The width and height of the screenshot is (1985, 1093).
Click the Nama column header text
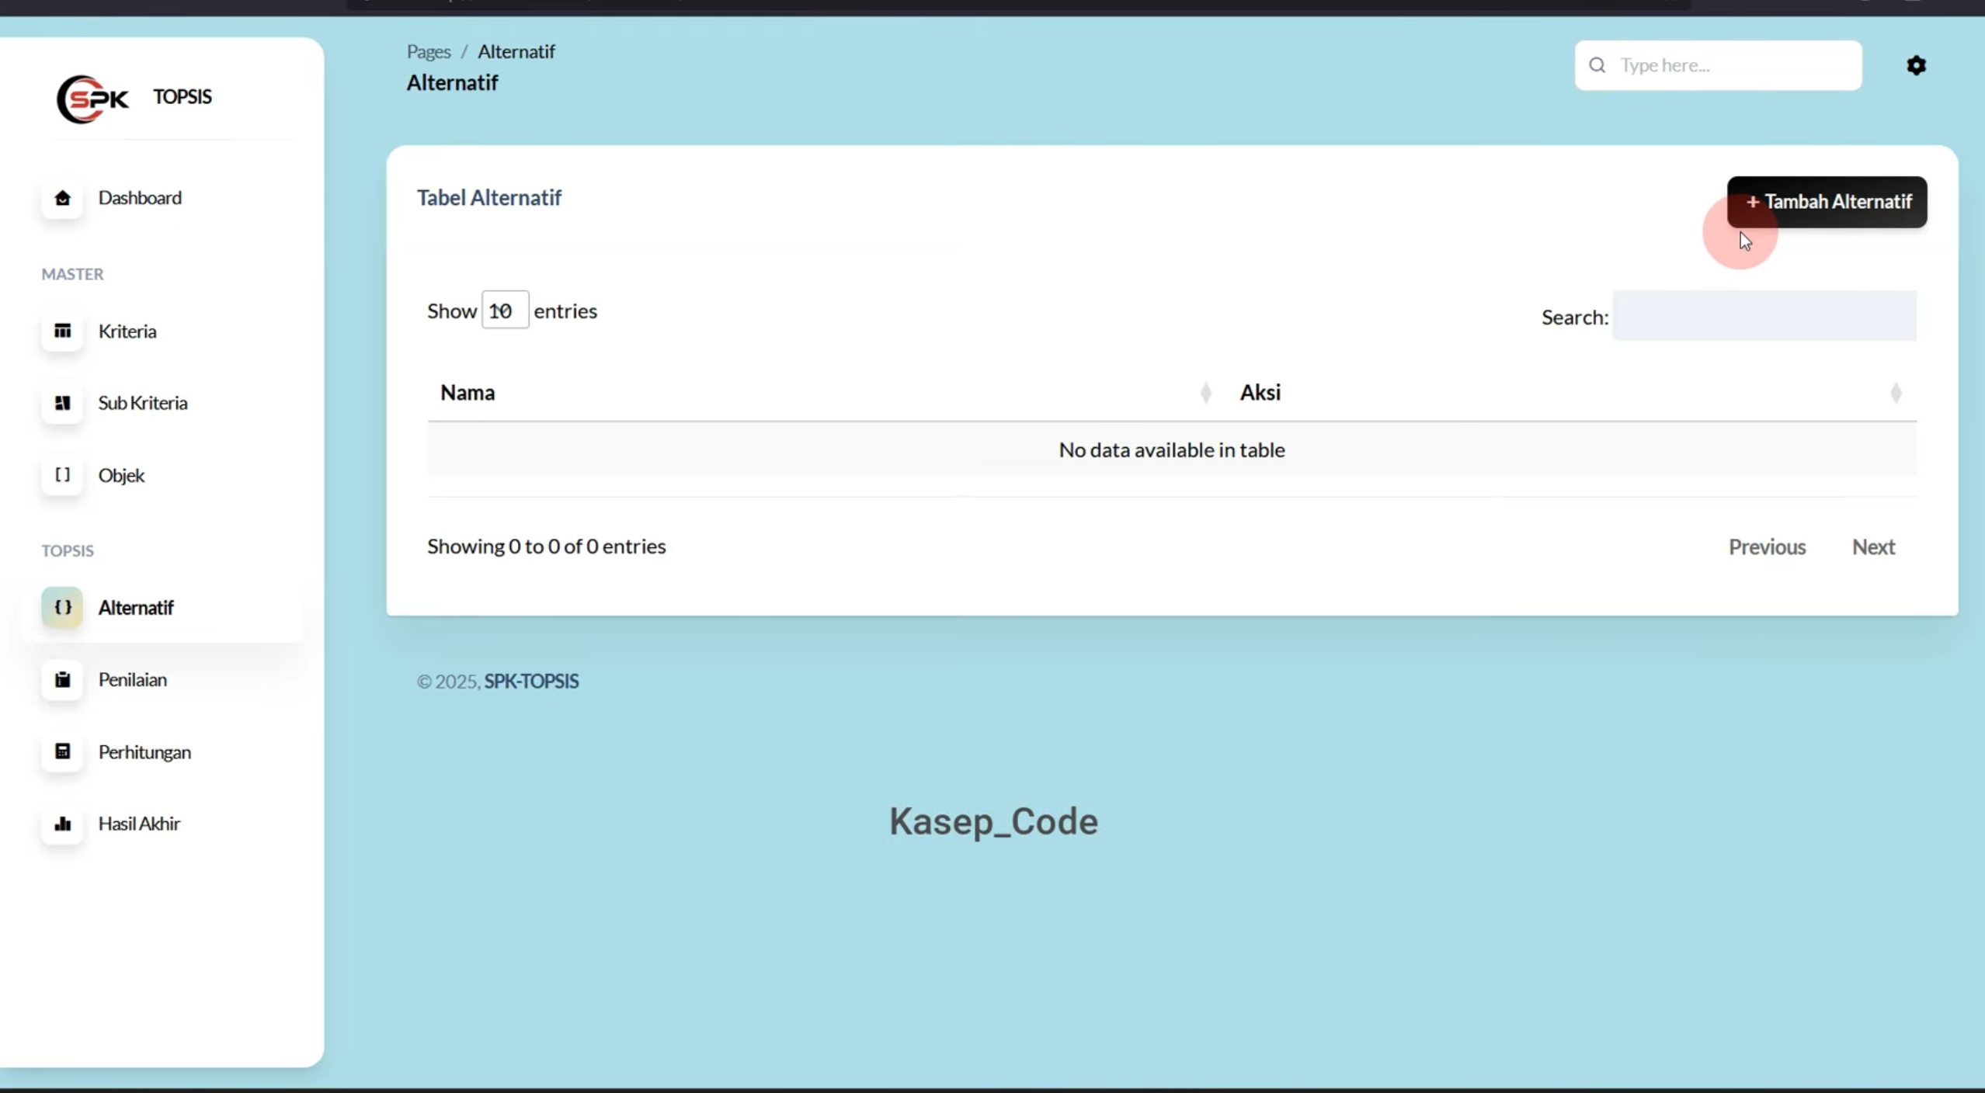[468, 393]
